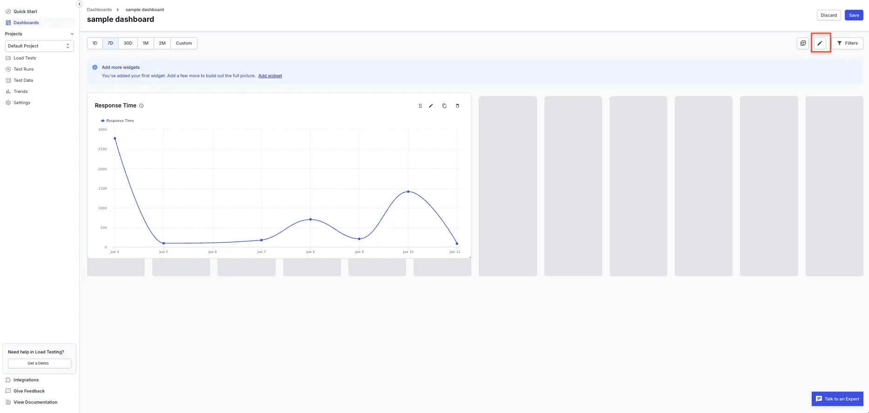The height and width of the screenshot is (413, 869).
Task: Click the Quick Start compass icon
Action: (x=8, y=12)
